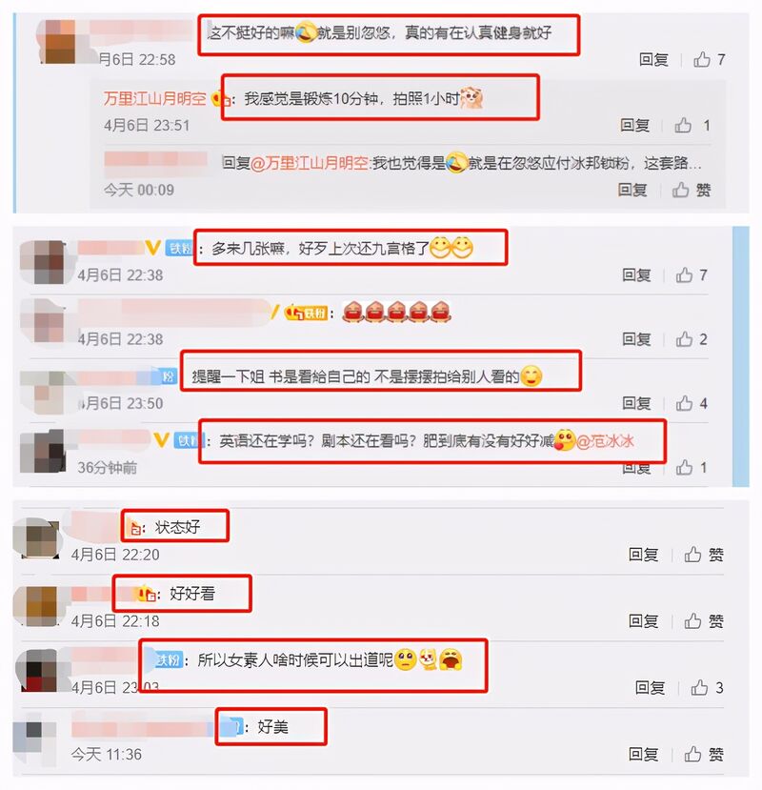
Task: Reply to the 状态好 comment
Action: (643, 555)
